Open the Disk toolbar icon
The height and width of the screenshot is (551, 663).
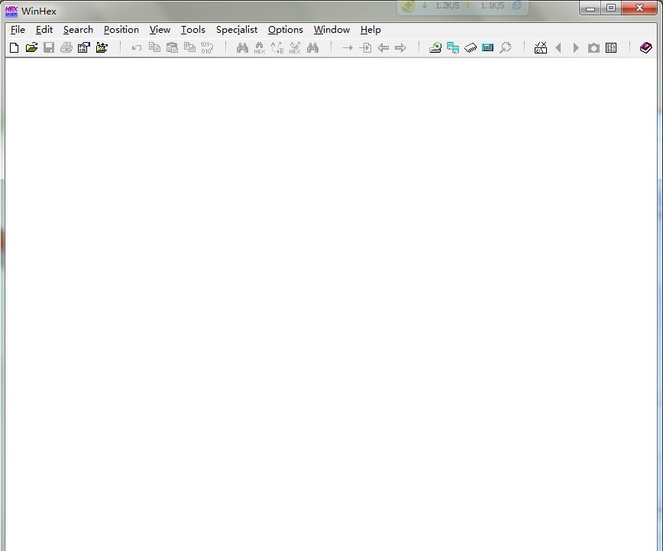click(x=435, y=47)
